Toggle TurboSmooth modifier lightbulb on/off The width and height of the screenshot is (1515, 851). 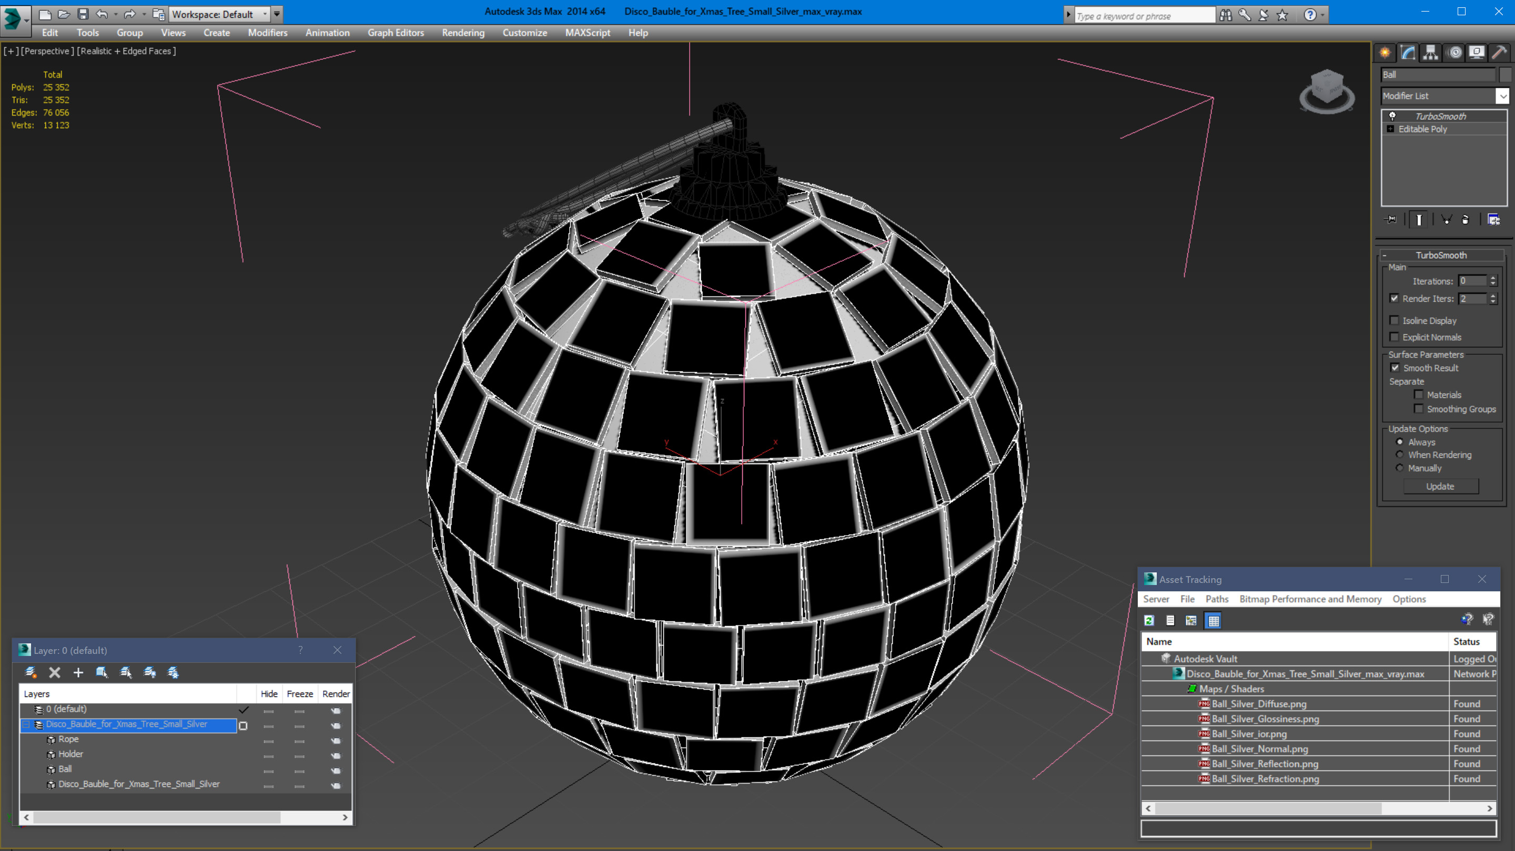coord(1392,116)
